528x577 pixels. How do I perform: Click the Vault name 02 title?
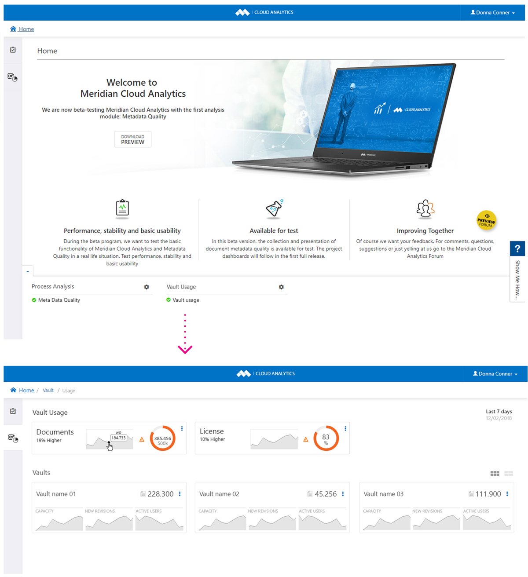[x=219, y=494]
